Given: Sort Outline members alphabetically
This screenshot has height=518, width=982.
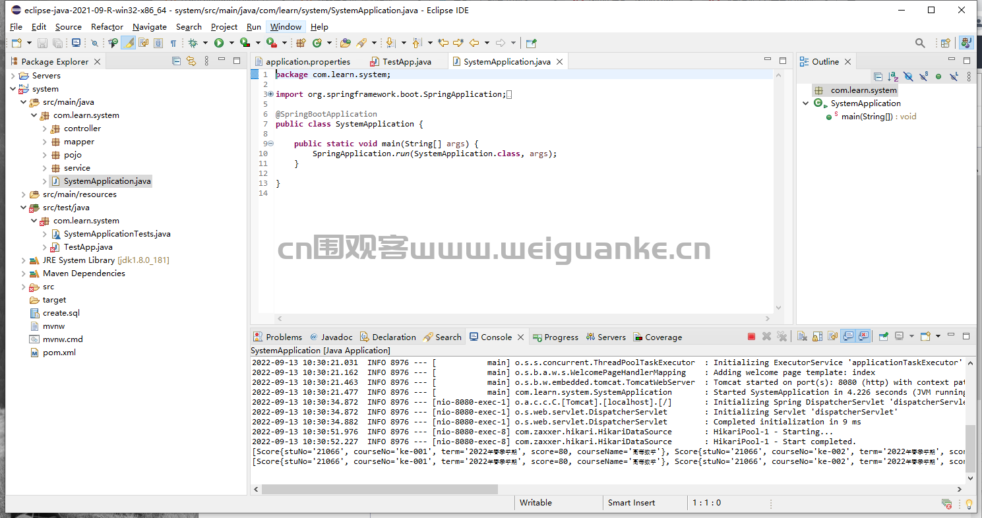Looking at the screenshot, I should click(x=893, y=76).
